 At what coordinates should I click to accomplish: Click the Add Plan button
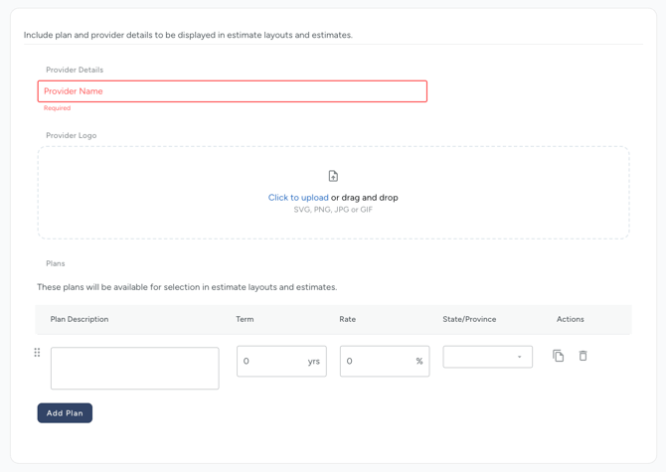click(x=65, y=412)
